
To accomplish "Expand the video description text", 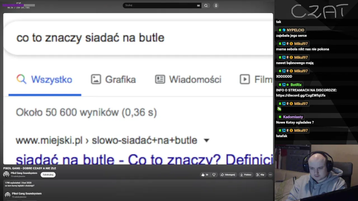I will [20, 186].
